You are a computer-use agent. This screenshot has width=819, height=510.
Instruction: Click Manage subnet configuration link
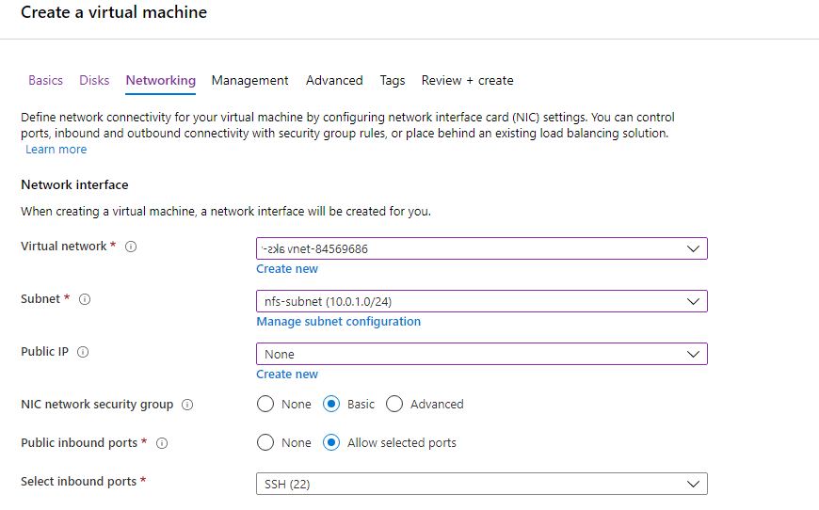[338, 322]
